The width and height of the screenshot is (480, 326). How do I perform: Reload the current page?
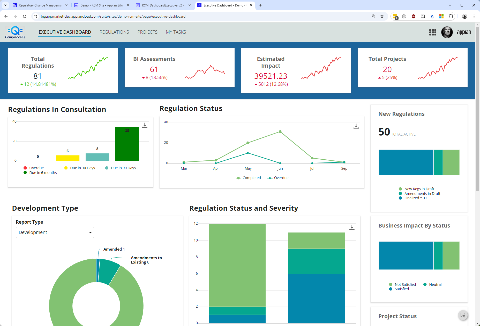(x=25, y=16)
